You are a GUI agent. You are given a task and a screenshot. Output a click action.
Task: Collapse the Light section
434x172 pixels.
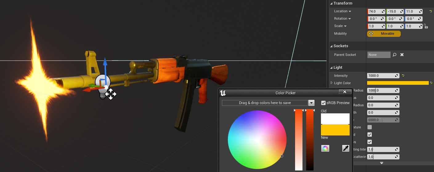331,68
